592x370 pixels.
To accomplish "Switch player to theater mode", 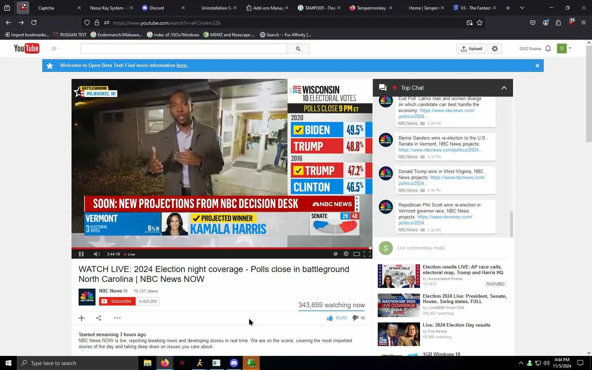I will 357,254.
